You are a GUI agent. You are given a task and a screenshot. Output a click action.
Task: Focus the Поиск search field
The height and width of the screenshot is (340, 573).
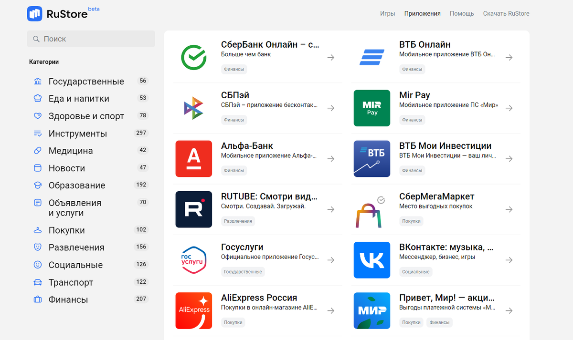pyautogui.click(x=91, y=39)
